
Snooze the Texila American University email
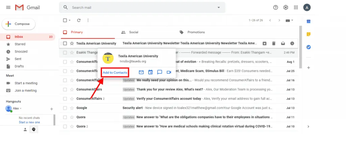point(292,44)
